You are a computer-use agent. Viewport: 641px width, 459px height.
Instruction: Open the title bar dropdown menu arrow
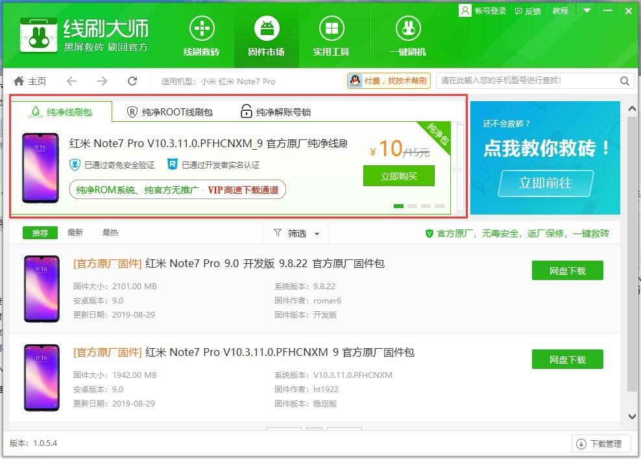[587, 10]
